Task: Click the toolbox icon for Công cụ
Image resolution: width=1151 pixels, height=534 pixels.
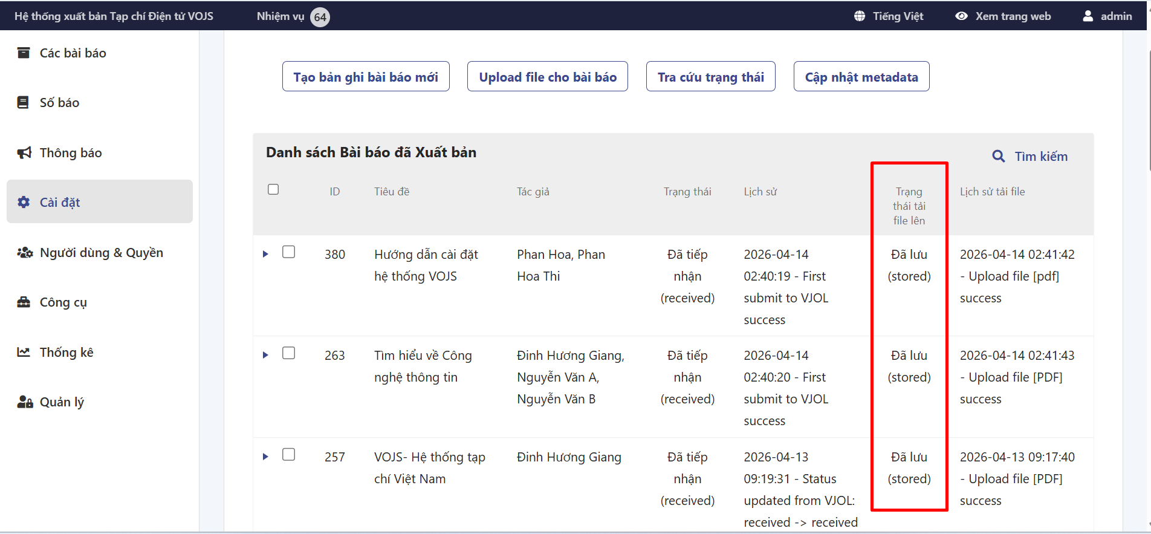Action: (24, 302)
